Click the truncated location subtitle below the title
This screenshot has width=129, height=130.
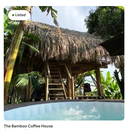(x=20, y=129)
